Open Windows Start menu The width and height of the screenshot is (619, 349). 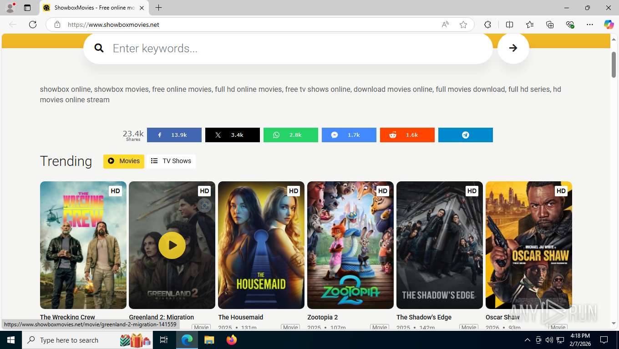(11, 340)
